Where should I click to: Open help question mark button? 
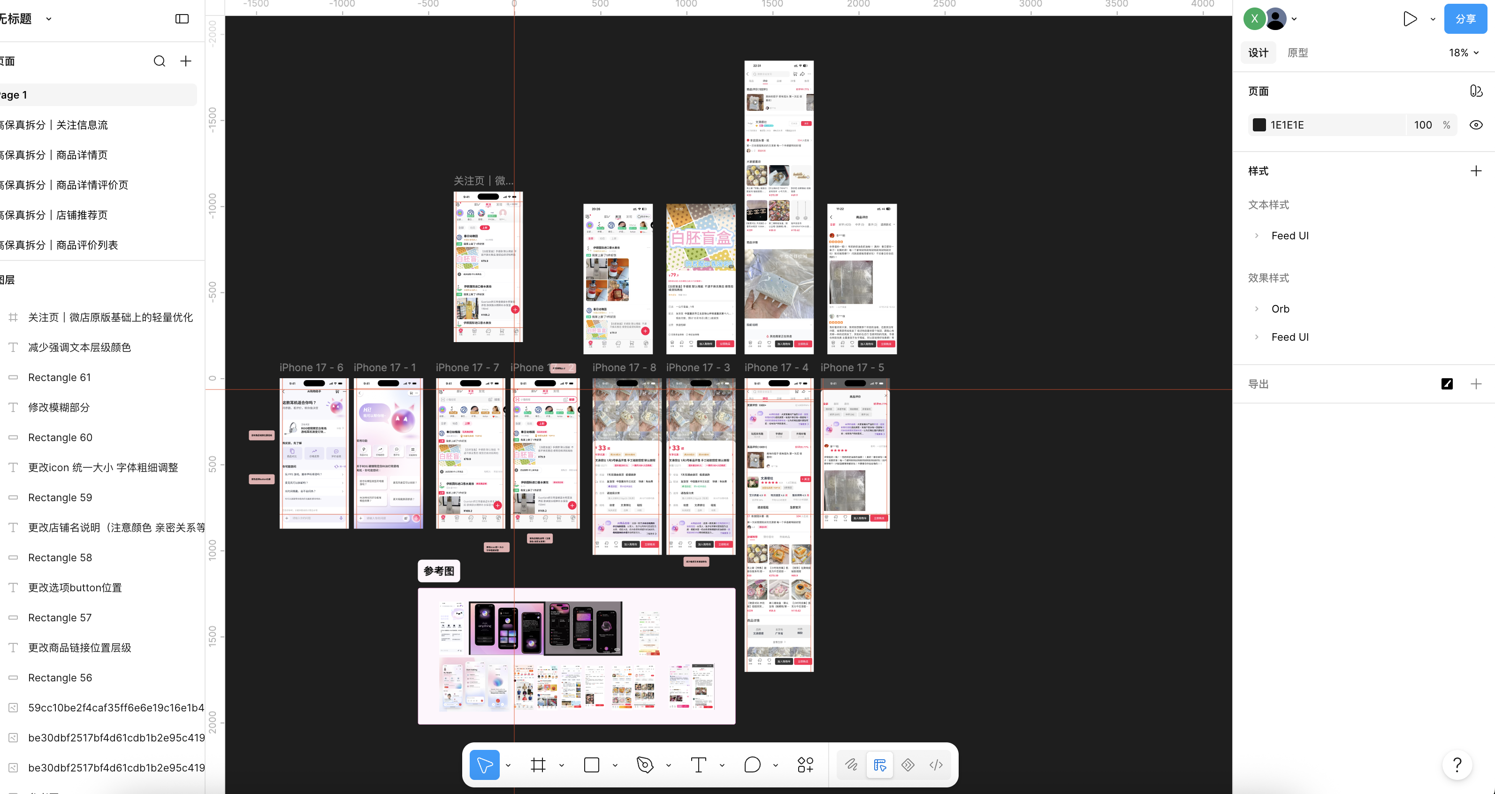click(1457, 765)
